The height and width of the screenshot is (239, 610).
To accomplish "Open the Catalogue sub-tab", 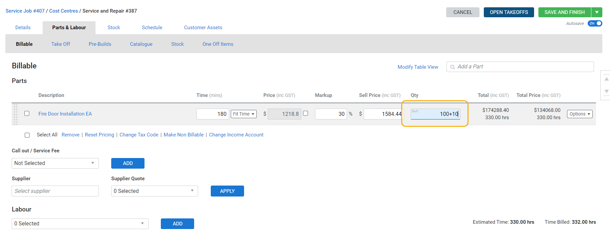I will (141, 44).
